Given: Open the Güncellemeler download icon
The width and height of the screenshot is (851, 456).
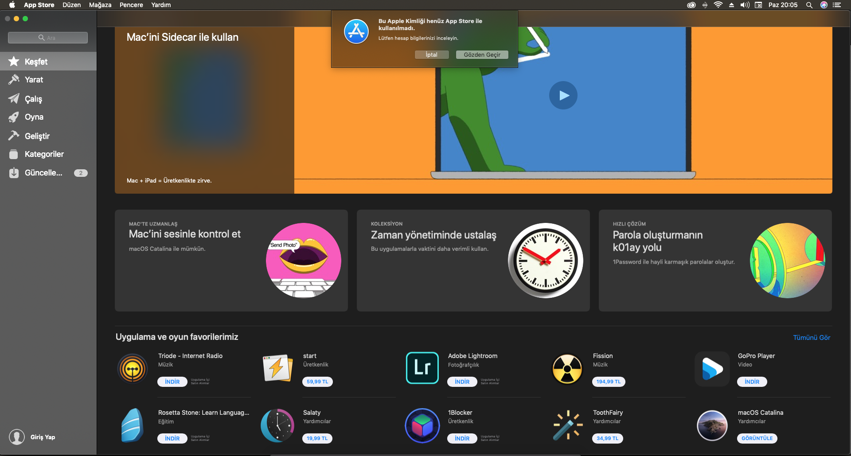Looking at the screenshot, I should click(x=14, y=173).
